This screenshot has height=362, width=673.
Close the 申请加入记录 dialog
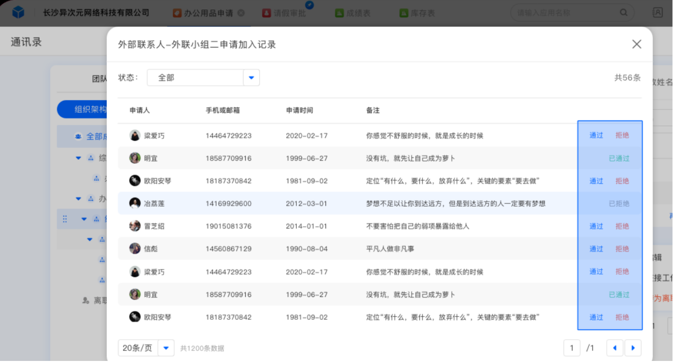(637, 44)
